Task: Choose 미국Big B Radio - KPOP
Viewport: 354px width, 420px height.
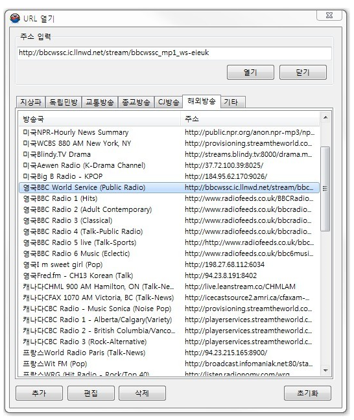Action: (x=169, y=176)
